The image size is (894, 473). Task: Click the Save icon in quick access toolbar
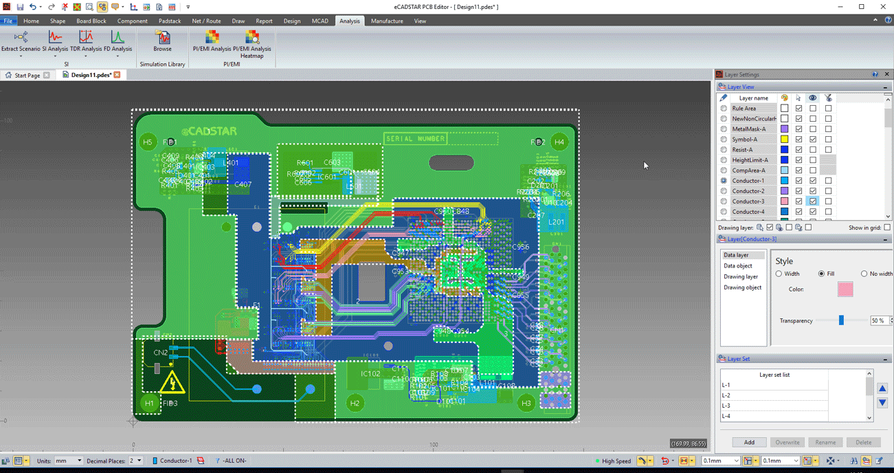20,7
